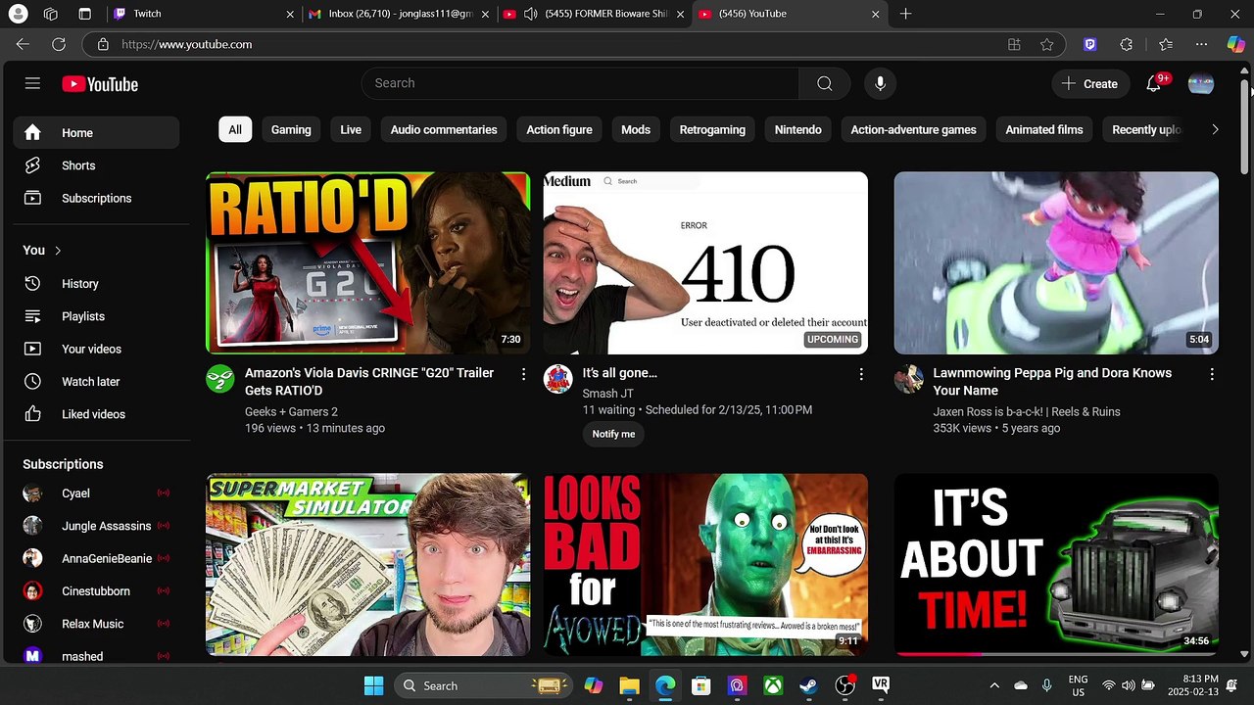Select the Action figure chip
The width and height of the screenshot is (1254, 705).
tap(559, 129)
